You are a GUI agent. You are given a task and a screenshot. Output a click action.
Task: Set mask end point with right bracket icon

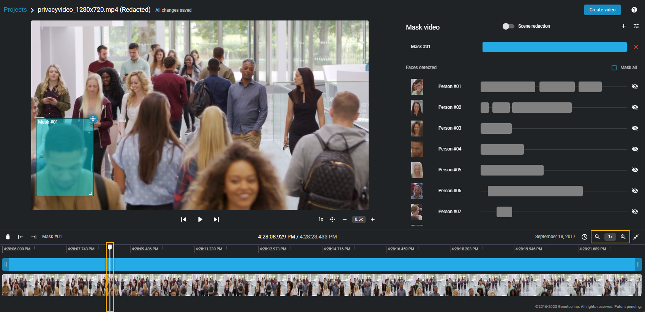click(34, 237)
